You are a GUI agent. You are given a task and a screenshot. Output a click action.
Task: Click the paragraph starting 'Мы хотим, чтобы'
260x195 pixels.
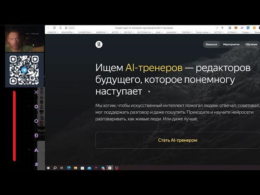(x=178, y=112)
